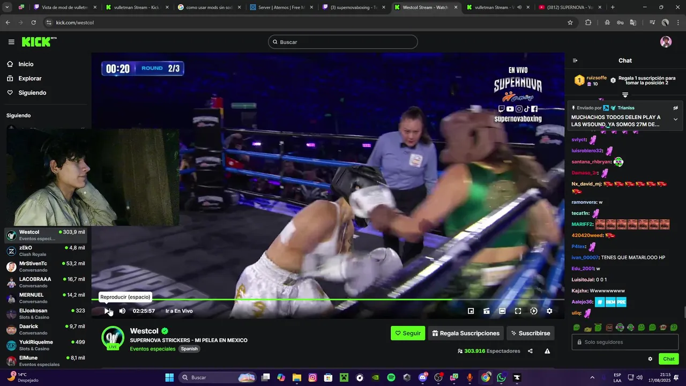This screenshot has height=386, width=686.
Task: Select the last emote in the emote row
Action: [x=674, y=328]
